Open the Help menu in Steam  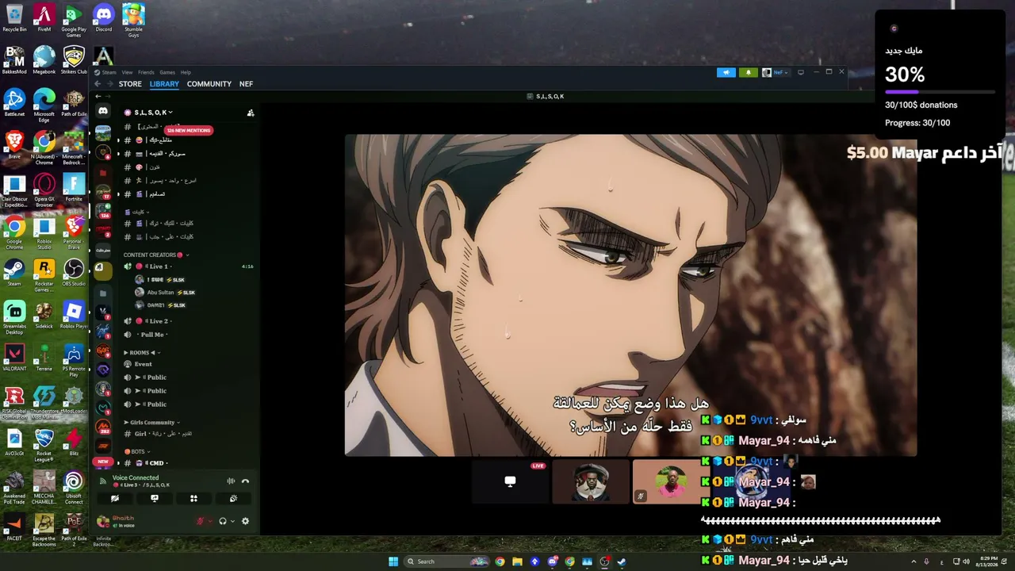coord(186,72)
